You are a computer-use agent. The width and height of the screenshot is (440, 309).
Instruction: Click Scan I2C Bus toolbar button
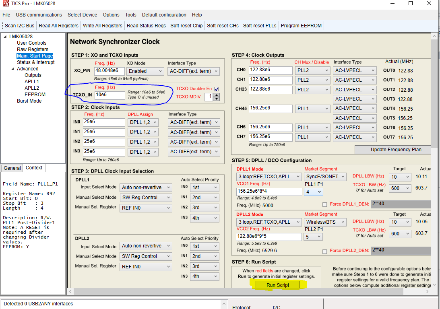[19, 25]
